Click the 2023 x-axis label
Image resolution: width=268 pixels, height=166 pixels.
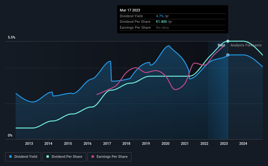coord(224,143)
